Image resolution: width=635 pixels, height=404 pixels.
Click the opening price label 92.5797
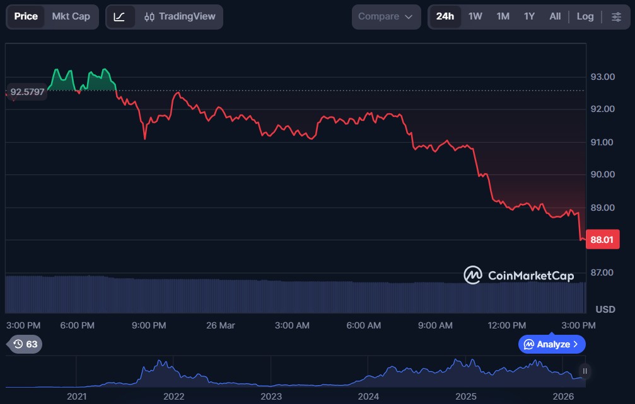point(27,92)
